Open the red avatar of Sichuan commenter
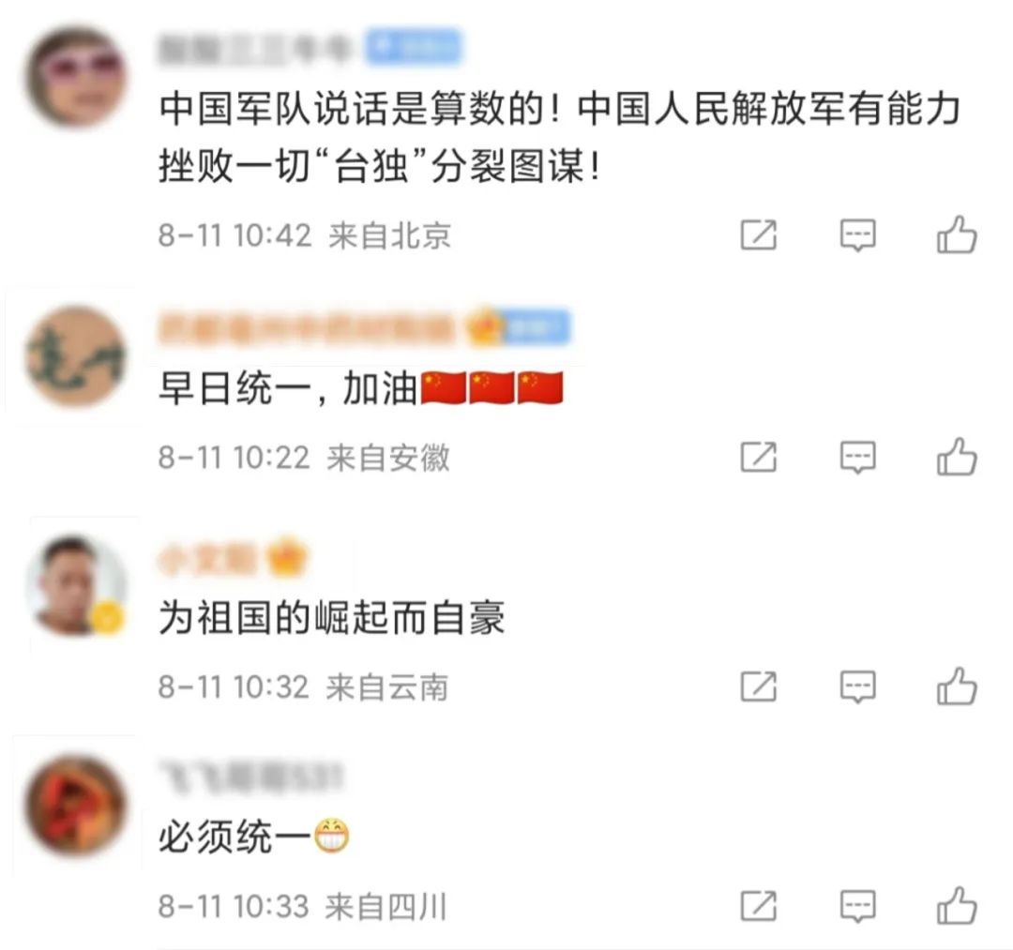The image size is (1013, 950). pyautogui.click(x=75, y=805)
